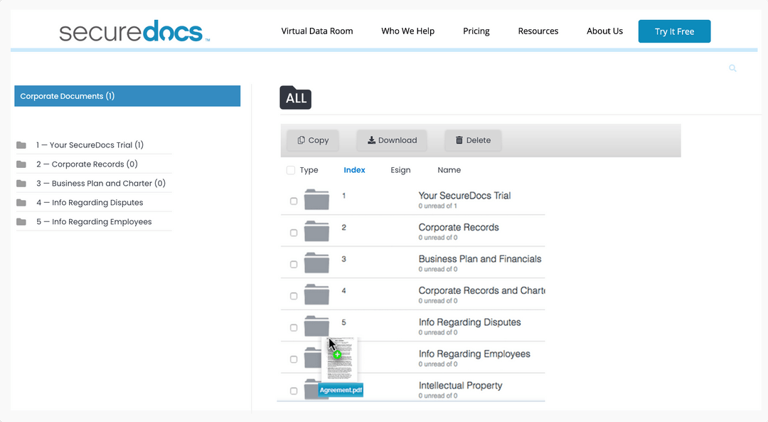Select the checkbox for Business Plan and Financials
This screenshot has width=768, height=422.
[x=293, y=263]
